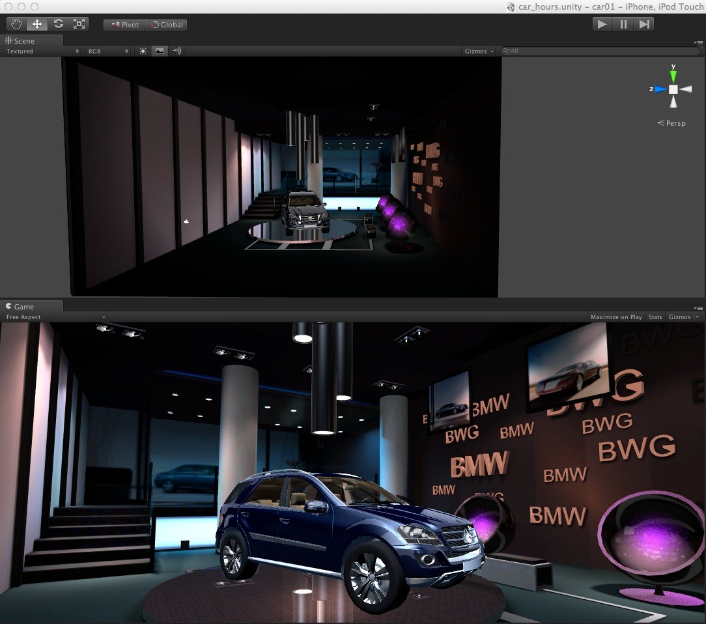Start Play mode

(x=602, y=24)
